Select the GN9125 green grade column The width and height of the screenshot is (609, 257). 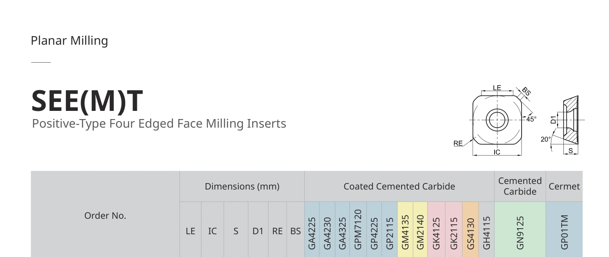pyautogui.click(x=520, y=230)
